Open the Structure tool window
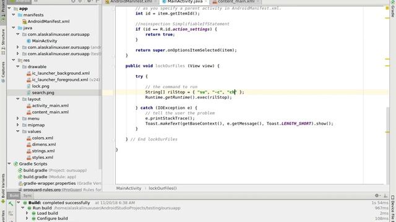Image resolution: width=396 pixels, height=222 pixels. 3,42
